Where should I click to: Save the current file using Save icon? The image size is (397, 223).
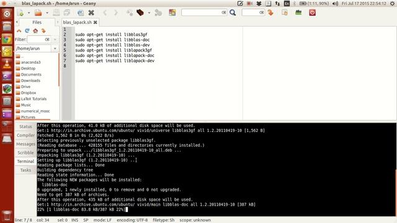[56, 12]
